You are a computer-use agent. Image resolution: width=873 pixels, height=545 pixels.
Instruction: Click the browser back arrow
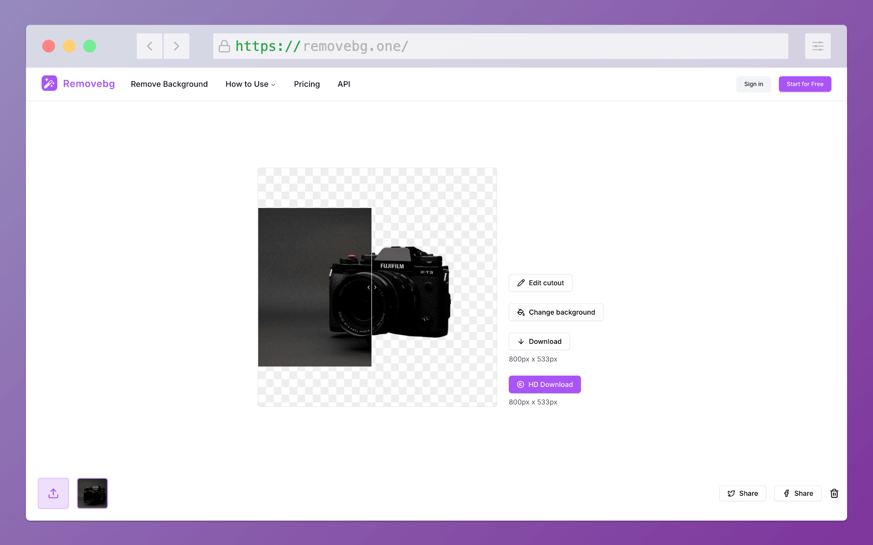tap(149, 46)
